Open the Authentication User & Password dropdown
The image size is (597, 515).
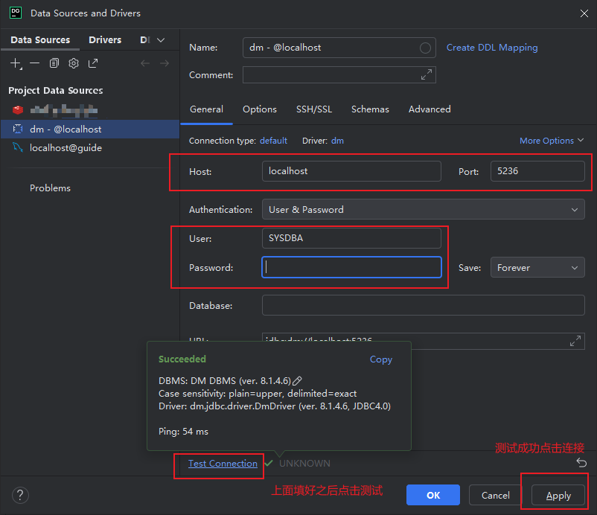pyautogui.click(x=423, y=209)
